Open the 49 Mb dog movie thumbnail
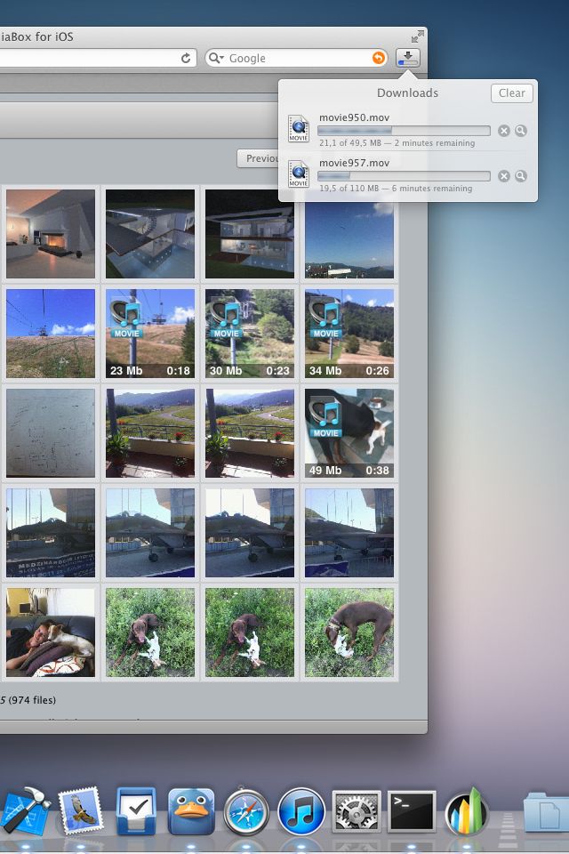Viewport: 569px width, 854px height. 349,433
